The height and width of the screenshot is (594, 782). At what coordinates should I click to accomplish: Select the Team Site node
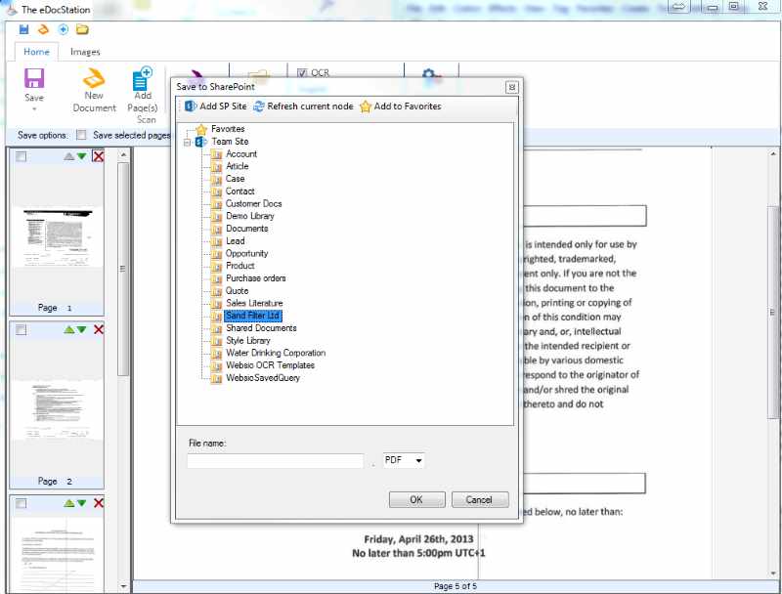[230, 142]
